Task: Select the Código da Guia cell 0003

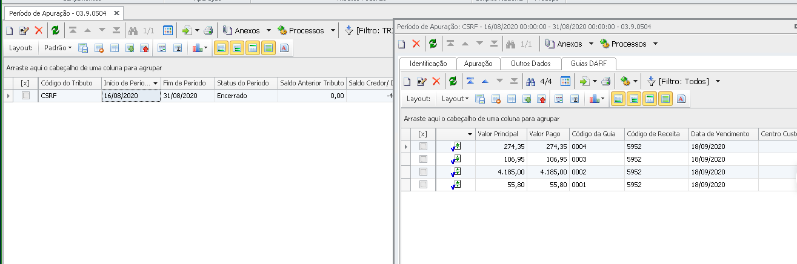Action: pyautogui.click(x=597, y=159)
